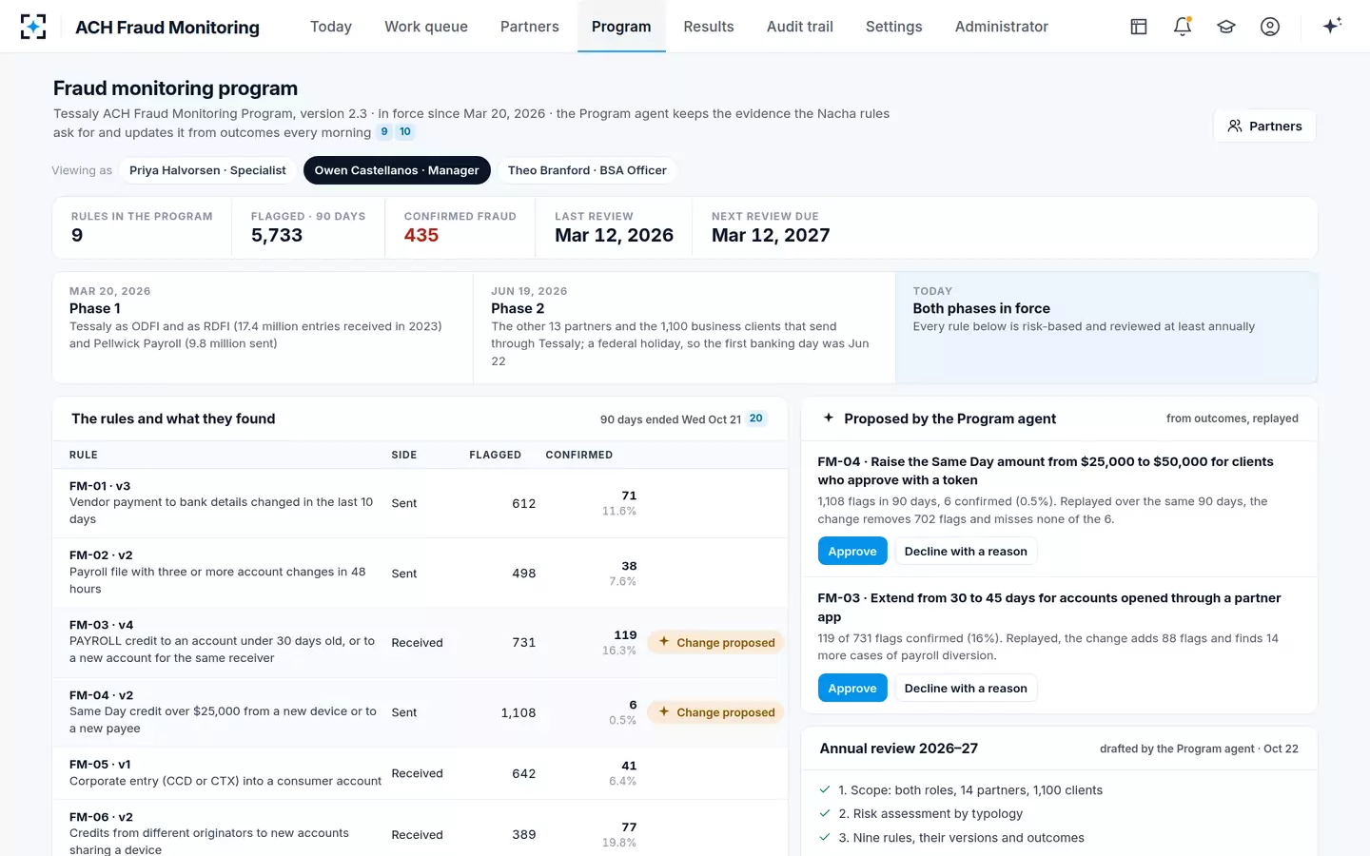Viewport: 1370px width, 856px height.
Task: Click the sparkle icon beside Proposed by the Program agent
Action: click(829, 418)
